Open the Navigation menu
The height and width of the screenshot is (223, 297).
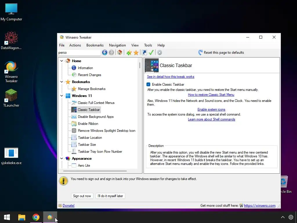click(117, 45)
